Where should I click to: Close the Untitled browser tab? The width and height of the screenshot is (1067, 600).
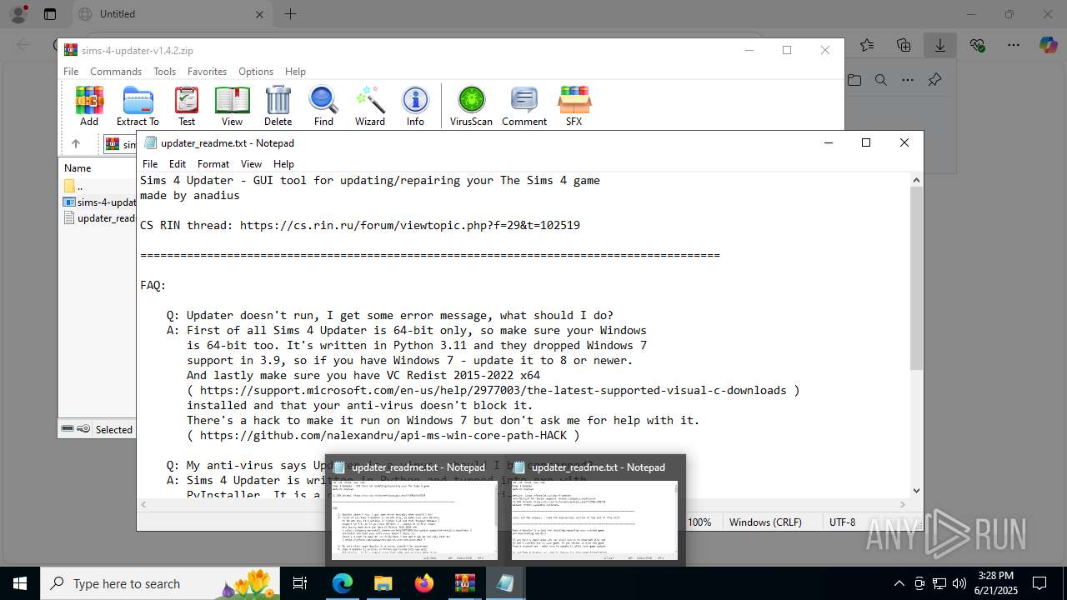(x=259, y=14)
